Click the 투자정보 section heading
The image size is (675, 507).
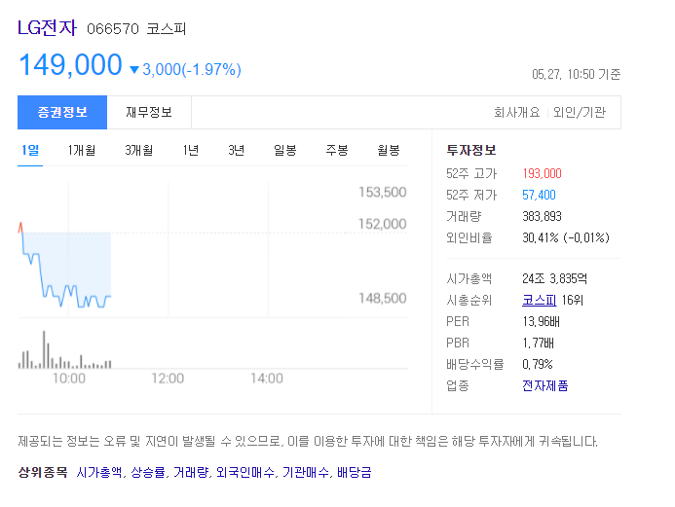click(471, 150)
